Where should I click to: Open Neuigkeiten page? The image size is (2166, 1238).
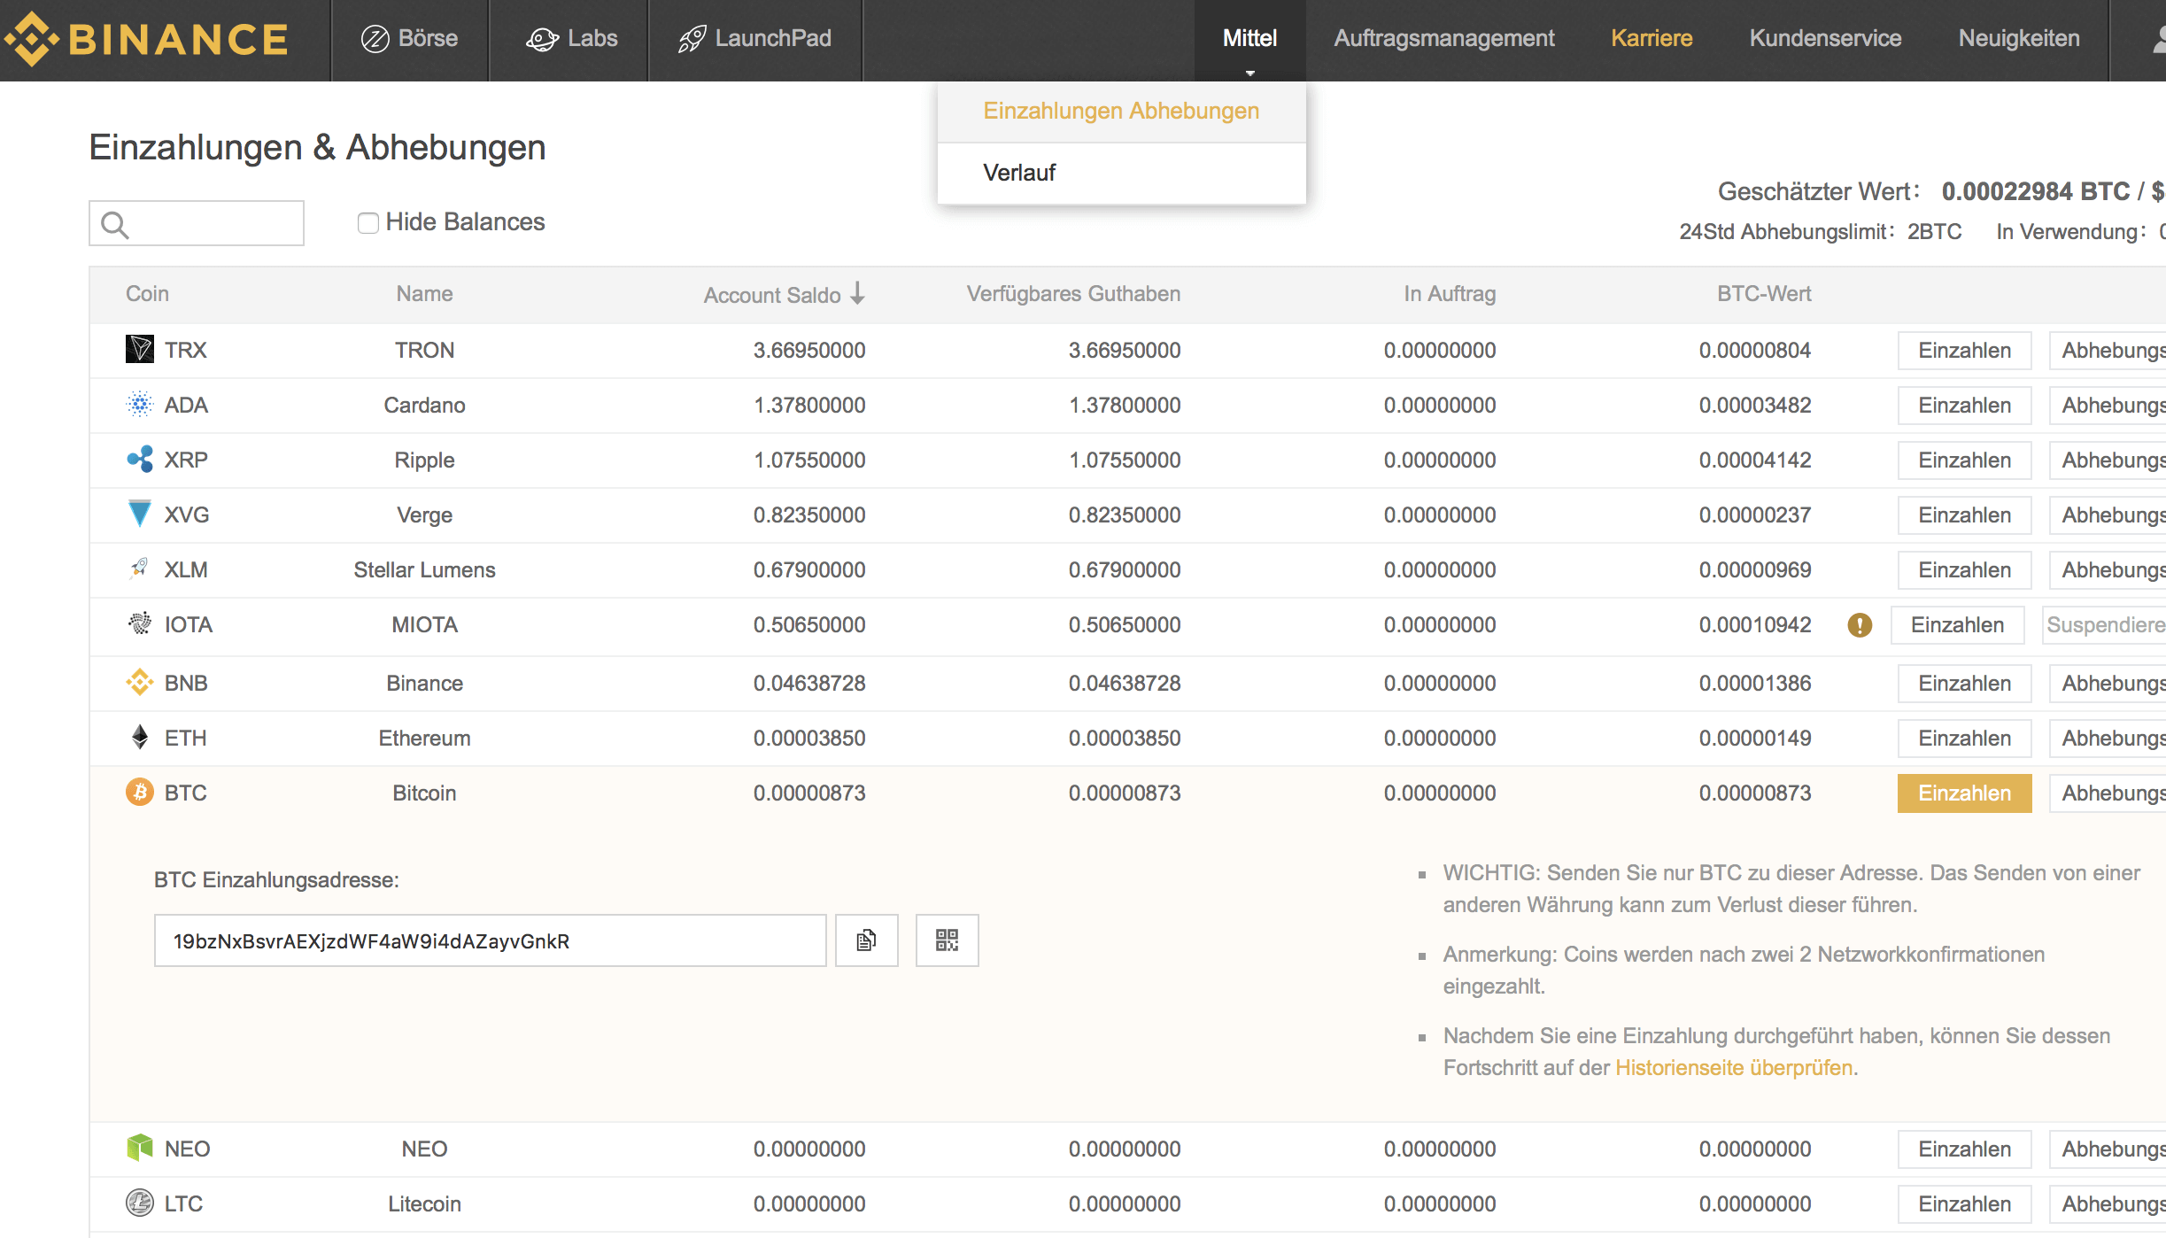pyautogui.click(x=2019, y=39)
